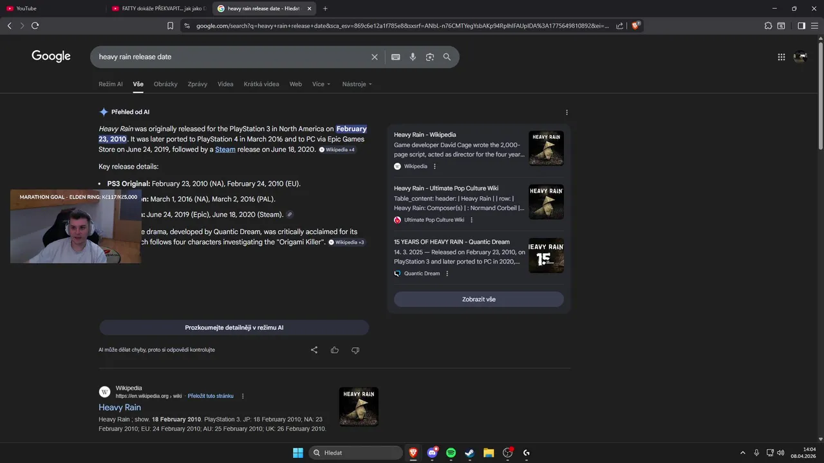Switch to the FATTY dokáže video tab

click(x=159, y=8)
